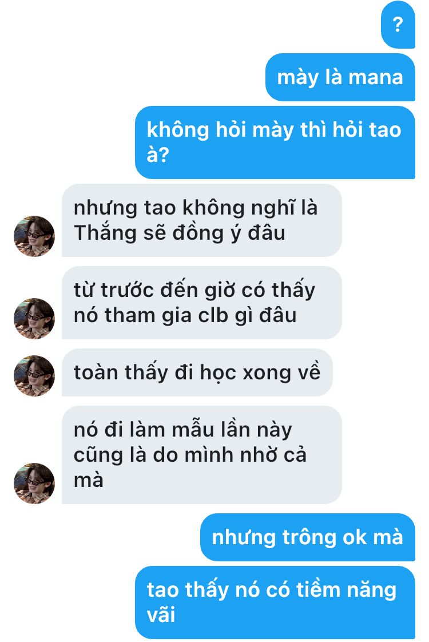Click avatar beside 'toàn thấy đi học xong về'
429x642 pixels.
[34, 376]
